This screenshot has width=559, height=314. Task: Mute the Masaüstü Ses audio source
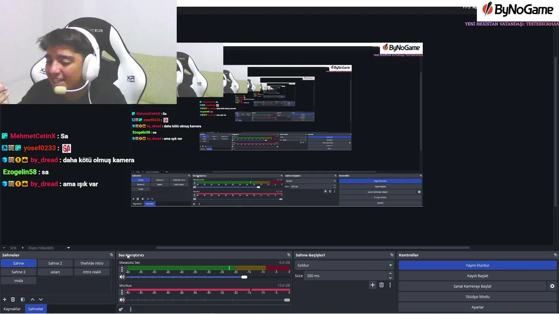(x=122, y=277)
